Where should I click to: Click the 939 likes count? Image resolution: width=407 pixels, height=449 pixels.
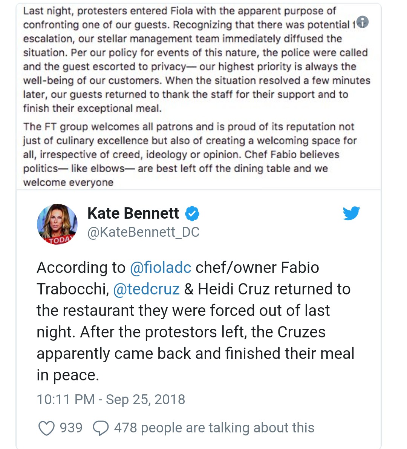71,428
